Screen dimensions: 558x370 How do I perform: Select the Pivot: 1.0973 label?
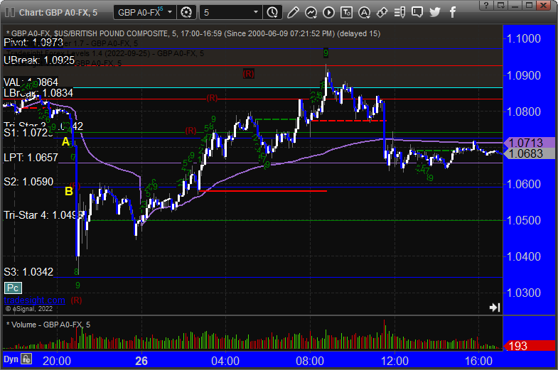[33, 43]
